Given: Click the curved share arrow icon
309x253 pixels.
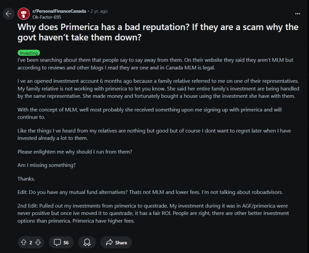Looking at the screenshot, I should (x=109, y=242).
